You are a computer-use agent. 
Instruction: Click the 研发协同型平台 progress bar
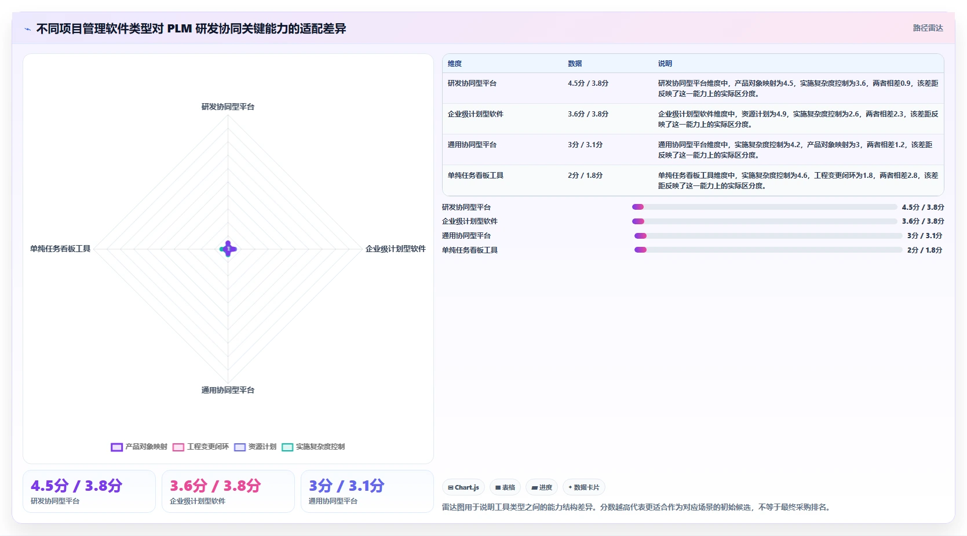(764, 207)
